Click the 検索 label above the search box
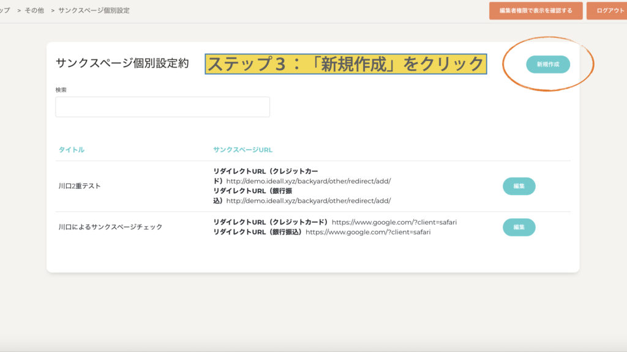Image resolution: width=627 pixels, height=352 pixels. pyautogui.click(x=61, y=90)
